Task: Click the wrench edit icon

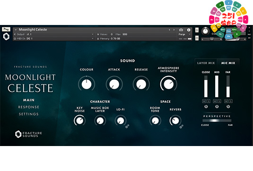Action: [x=6, y=29]
